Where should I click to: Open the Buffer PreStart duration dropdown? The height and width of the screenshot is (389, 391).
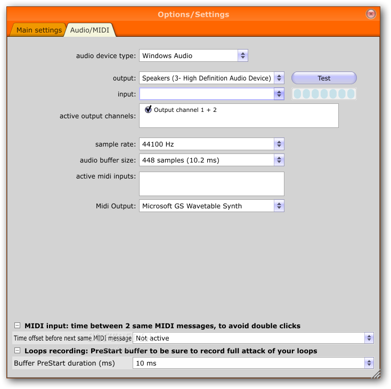tap(253, 363)
